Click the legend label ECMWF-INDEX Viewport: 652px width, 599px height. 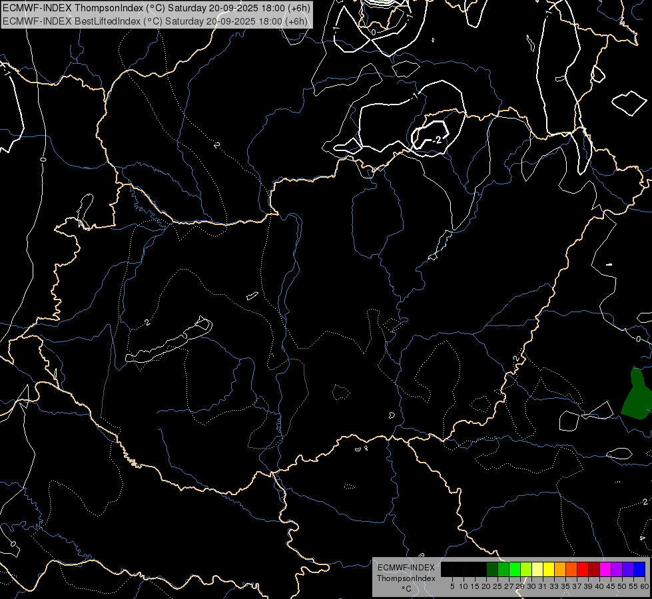point(406,568)
